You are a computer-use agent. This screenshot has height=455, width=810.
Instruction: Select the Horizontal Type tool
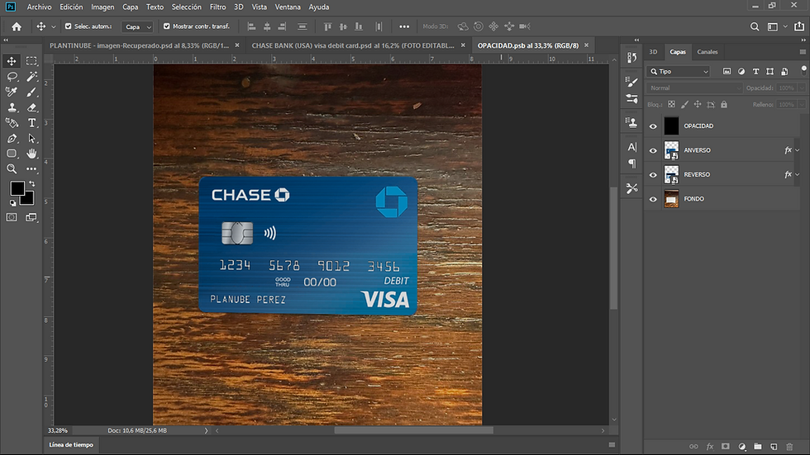[31, 123]
